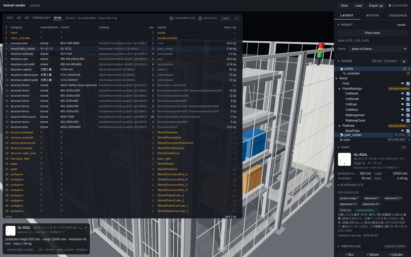Click the GL-R22L thumbnail in bottom-left card
The image size is (411, 257).
11,231
